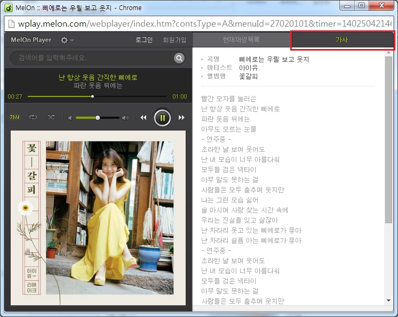
Task: Select the 가사 tab
Action: (342, 40)
